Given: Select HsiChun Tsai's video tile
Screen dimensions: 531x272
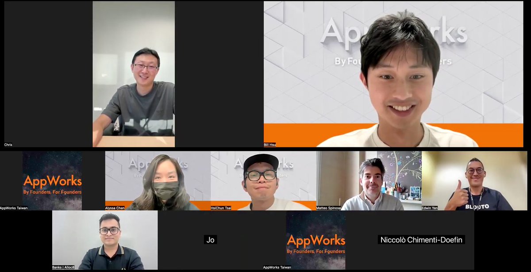Looking at the screenshot, I should point(263,180).
